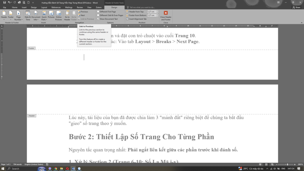Open the Header dropdown in ribbon
The image size is (304, 171).
(x=4, y=15)
